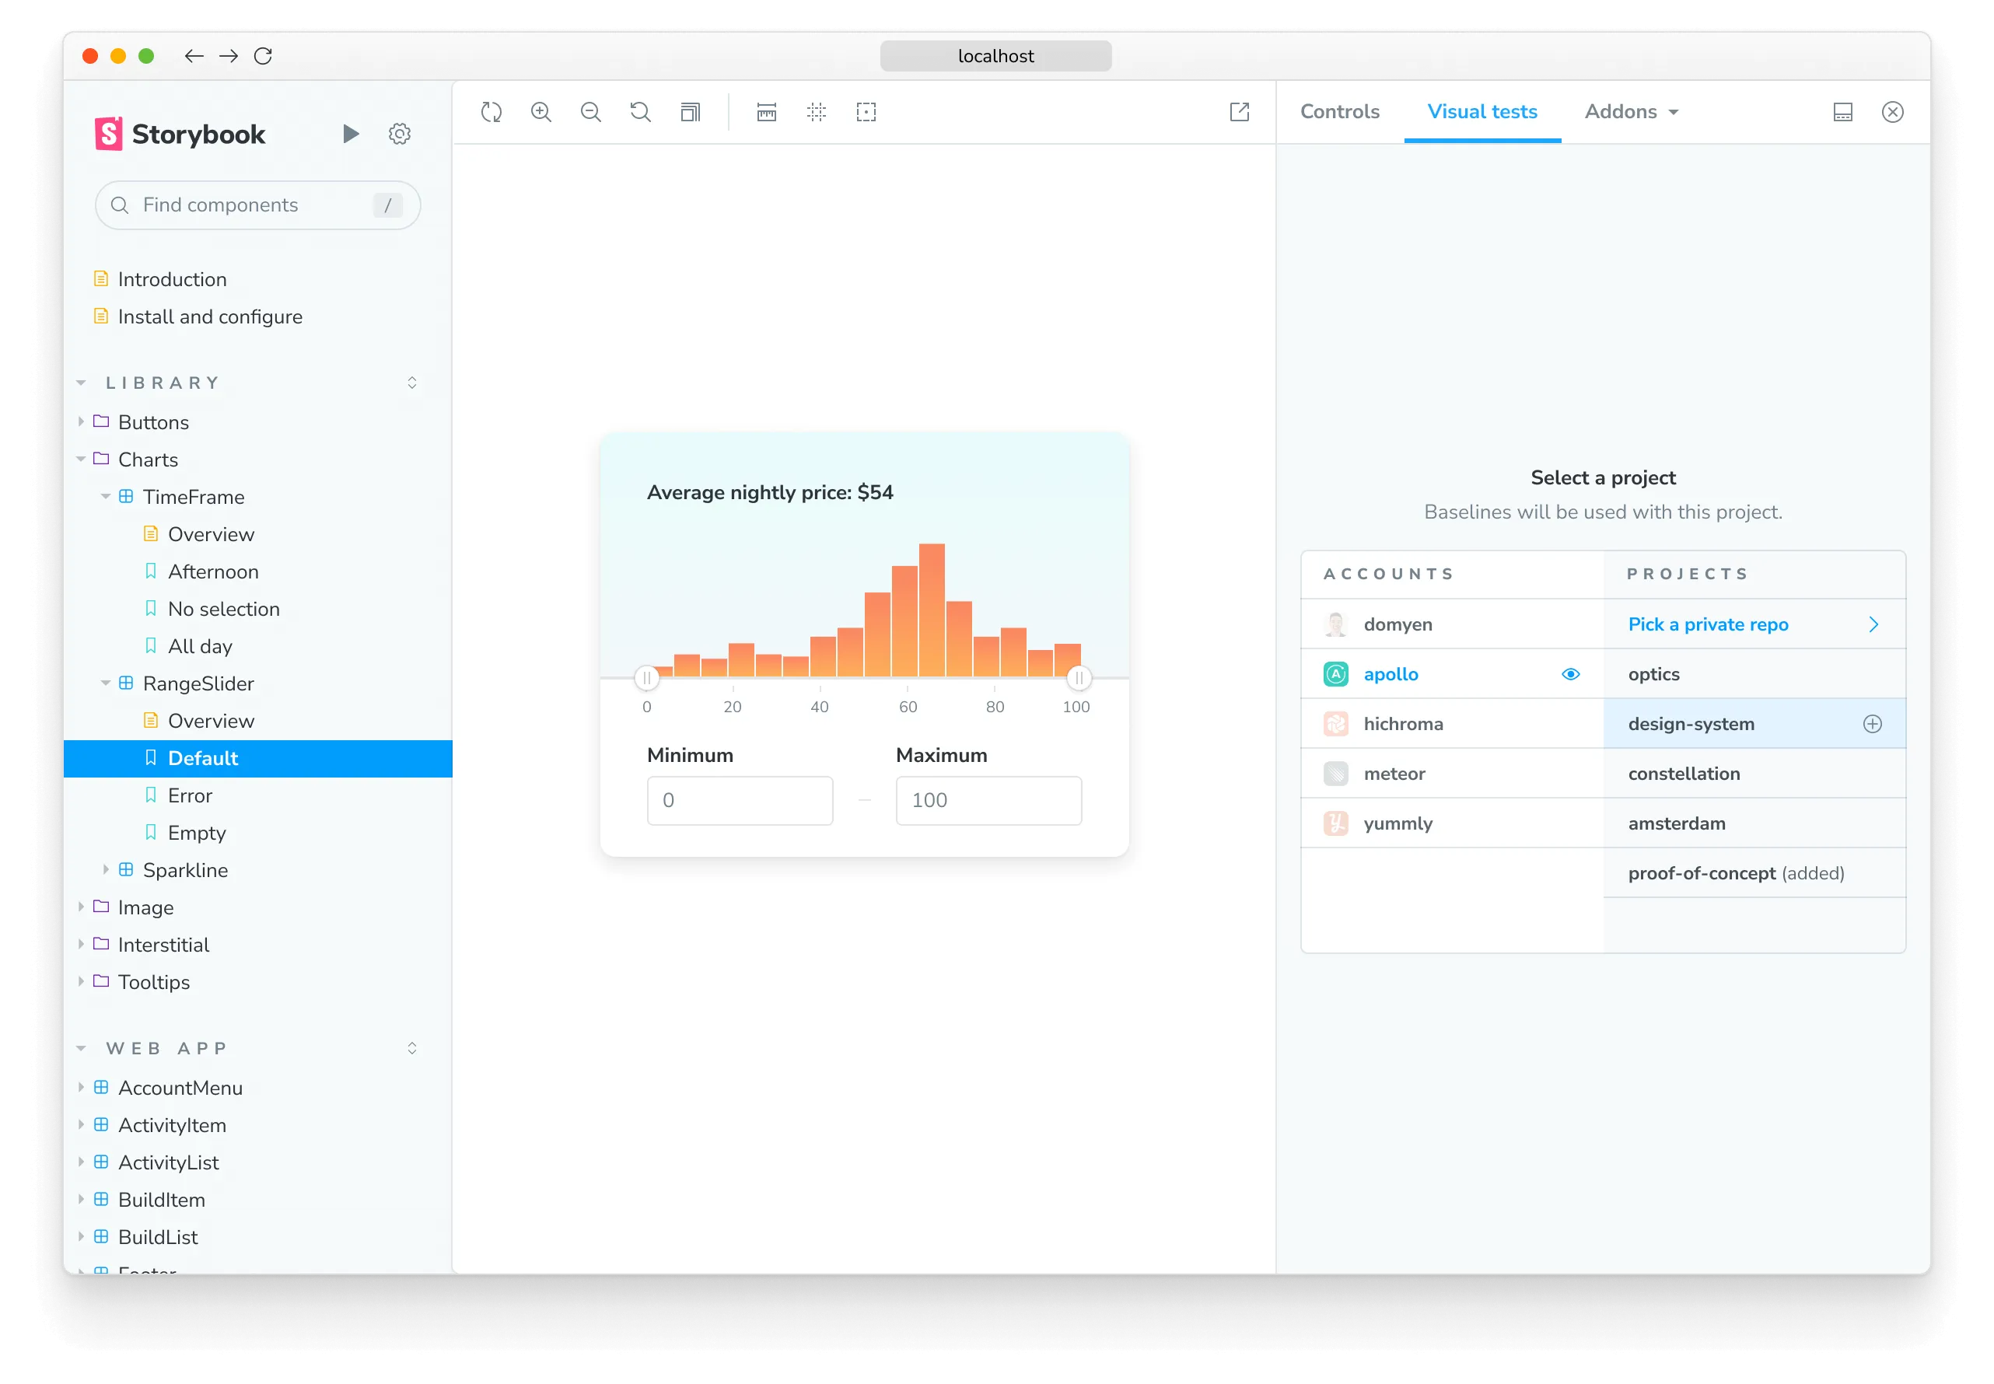The height and width of the screenshot is (1384, 1994).
Task: Select the Error story under RangeSlider
Action: coord(188,795)
